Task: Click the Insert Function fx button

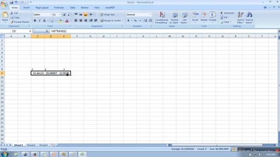Action: click(47, 31)
